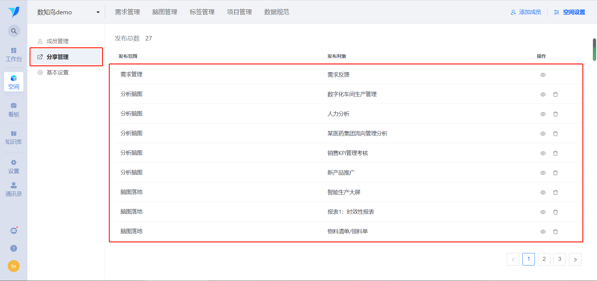Go to next page with right chevron
Viewport: 597px width, 281px height.
pyautogui.click(x=575, y=259)
